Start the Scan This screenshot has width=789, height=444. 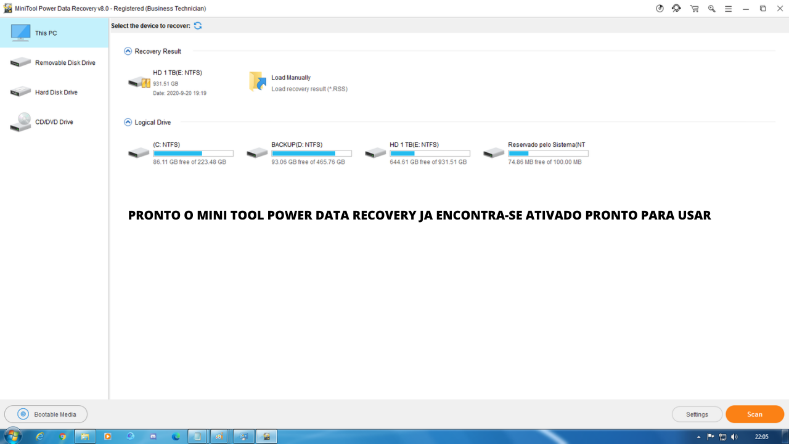point(754,414)
